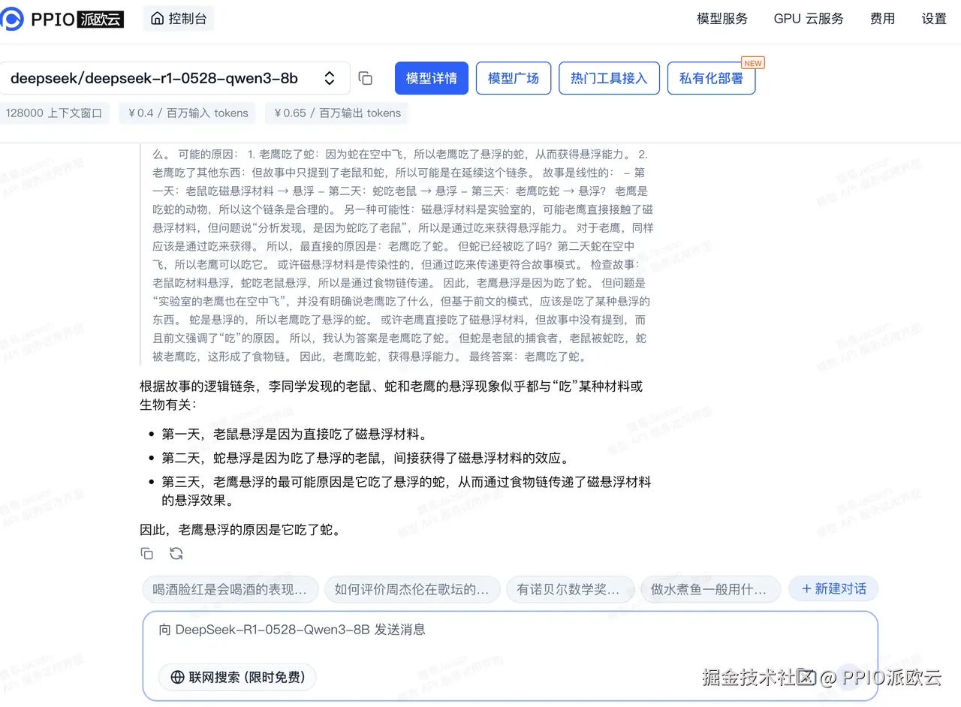
Task: Click the final line 因此，老鹰悬浮的原因是它吃了蛇。
Action: pyautogui.click(x=241, y=530)
